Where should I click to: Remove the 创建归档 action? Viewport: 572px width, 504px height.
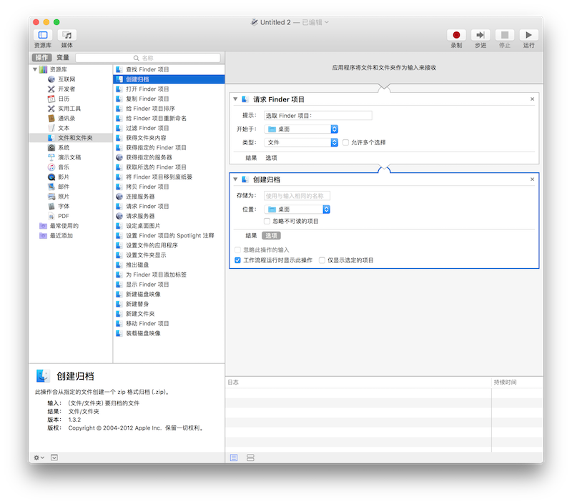[x=532, y=179]
